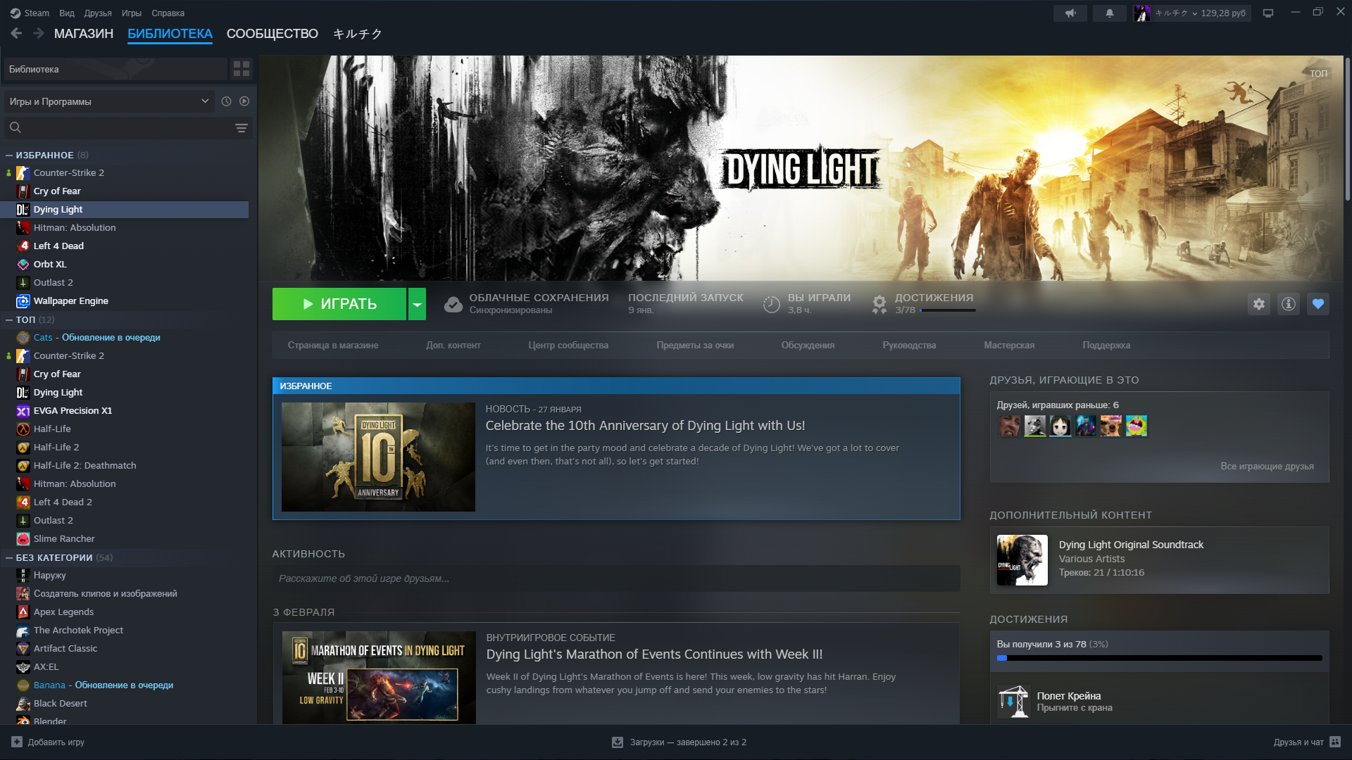The width and height of the screenshot is (1352, 760).
Task: Open Dying Light info panel
Action: 1289,304
